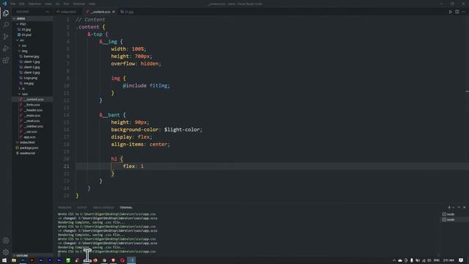Place the cursor on code line 21 'flex: 1'

pos(133,166)
